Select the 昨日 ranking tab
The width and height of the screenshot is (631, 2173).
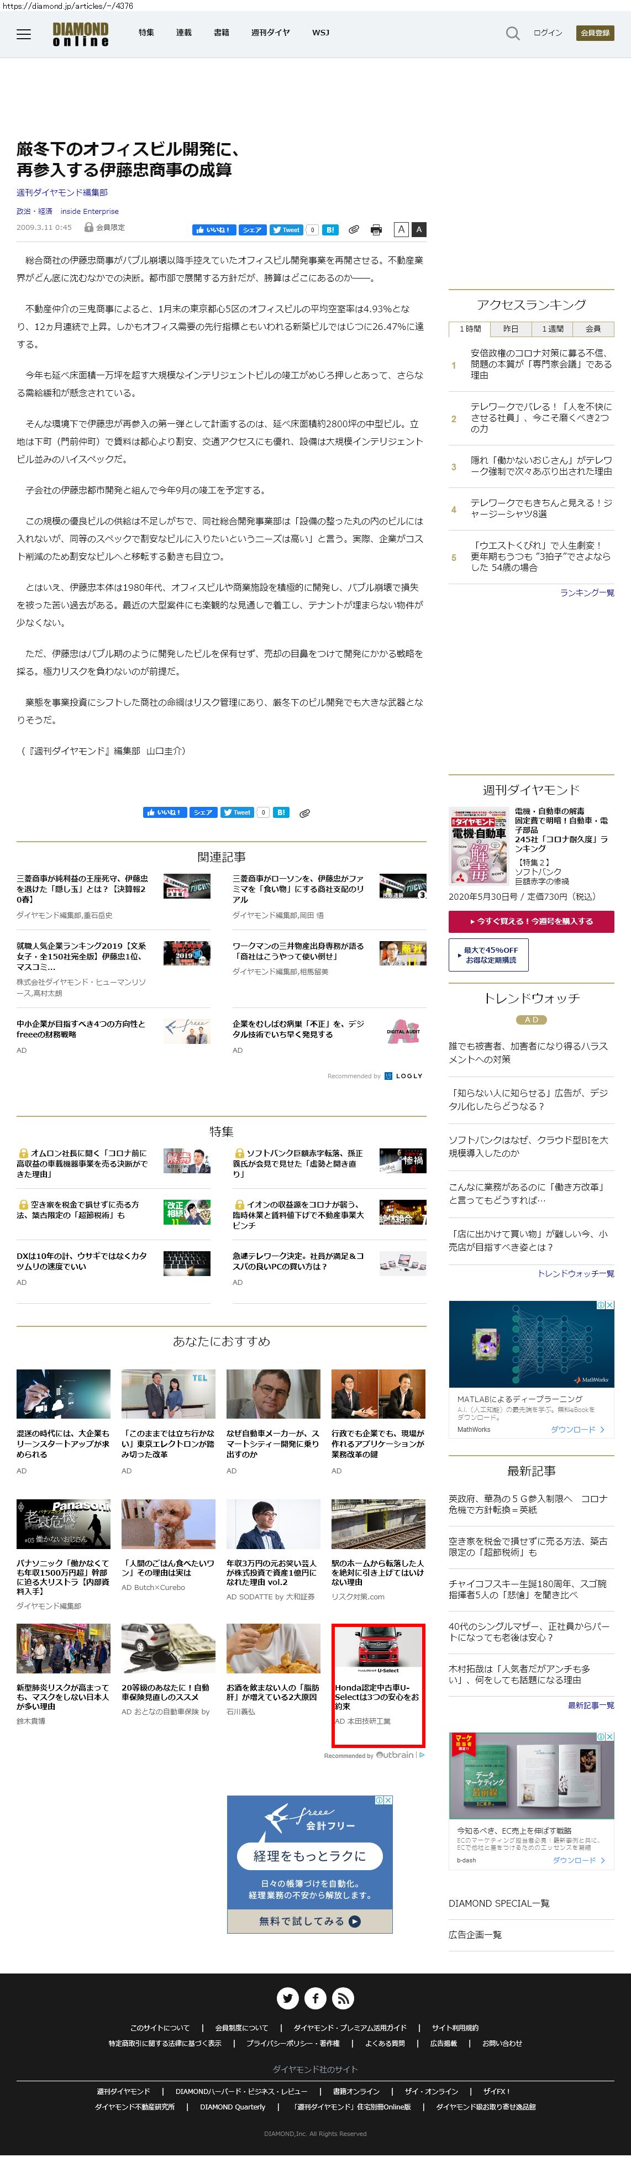tap(511, 329)
